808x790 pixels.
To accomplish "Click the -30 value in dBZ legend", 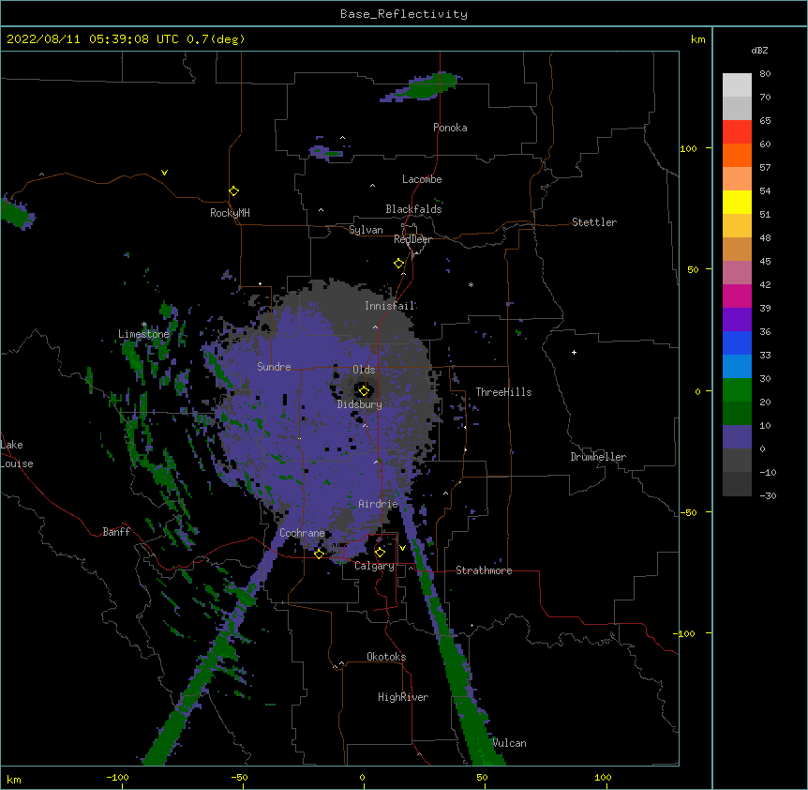I will click(x=768, y=495).
